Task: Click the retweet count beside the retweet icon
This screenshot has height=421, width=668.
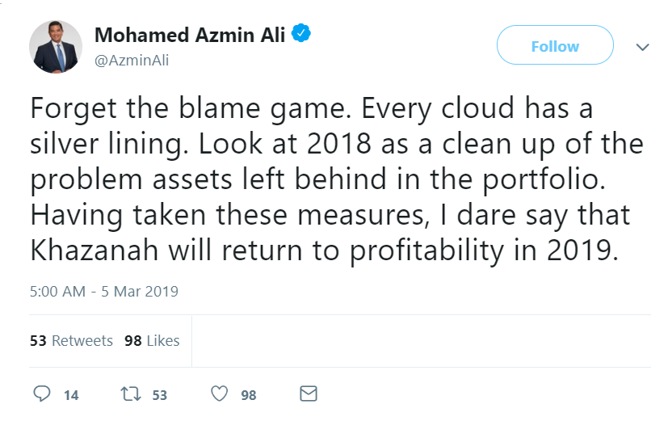Action: point(159,395)
